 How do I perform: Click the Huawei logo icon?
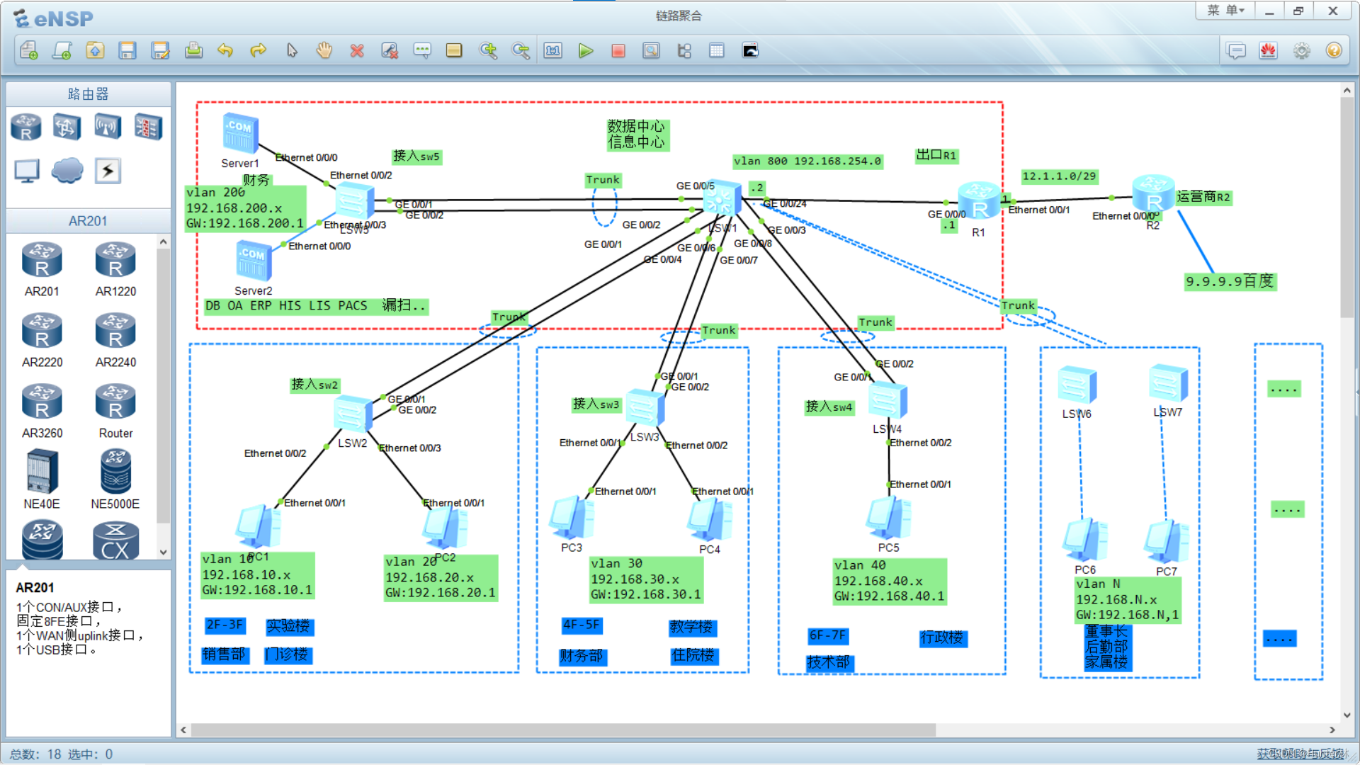click(x=1268, y=50)
